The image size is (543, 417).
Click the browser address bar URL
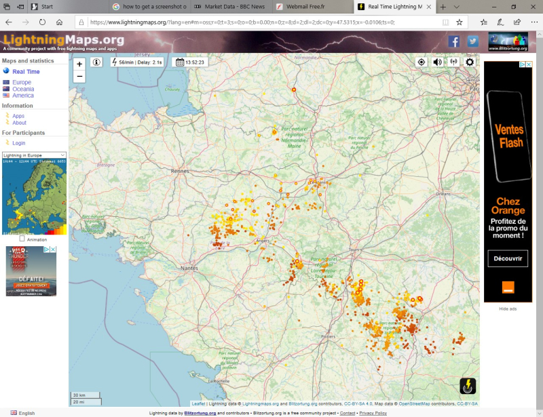tap(242, 22)
